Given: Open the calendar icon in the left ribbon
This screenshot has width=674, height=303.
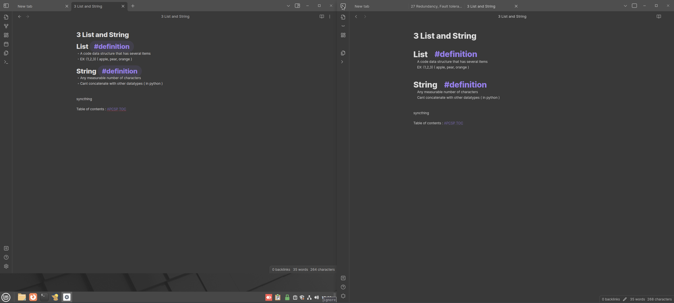Looking at the screenshot, I should (6, 44).
